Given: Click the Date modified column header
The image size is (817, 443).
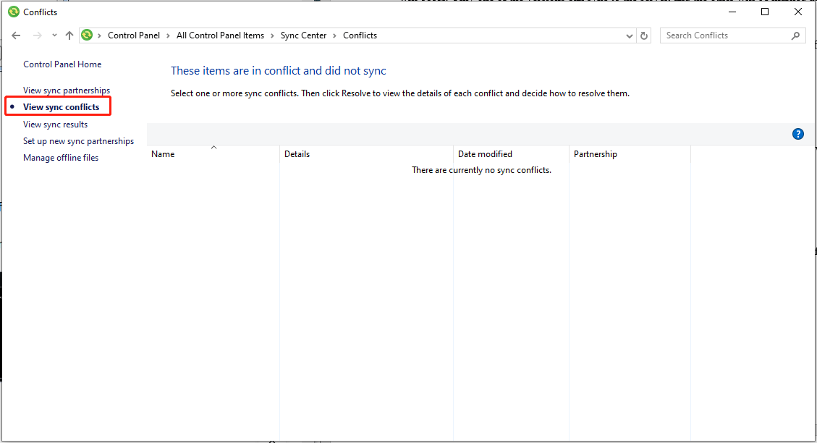Looking at the screenshot, I should click(x=485, y=153).
